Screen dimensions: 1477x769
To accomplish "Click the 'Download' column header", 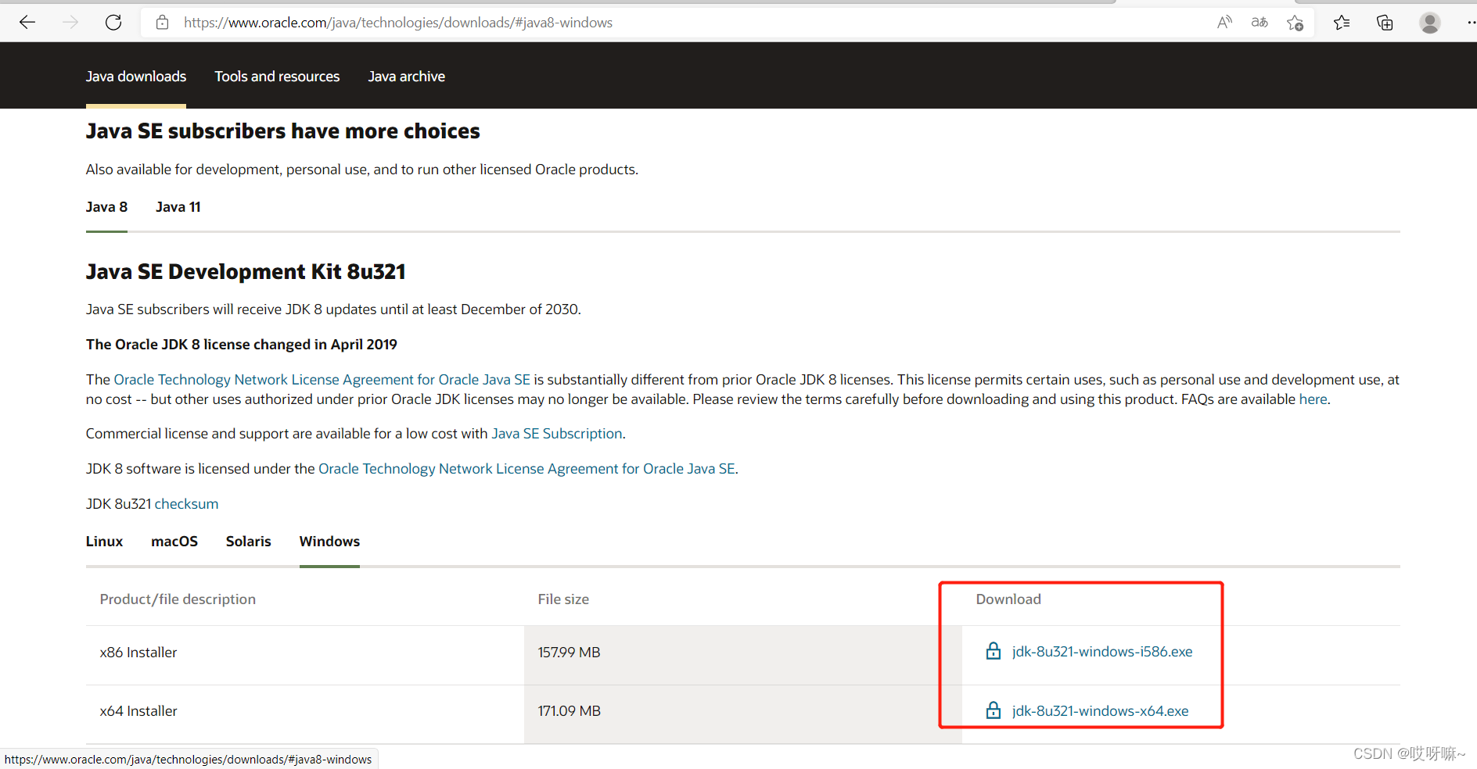I will click(x=1008, y=599).
